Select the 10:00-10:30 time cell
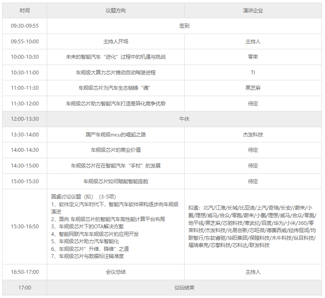 (25, 57)
